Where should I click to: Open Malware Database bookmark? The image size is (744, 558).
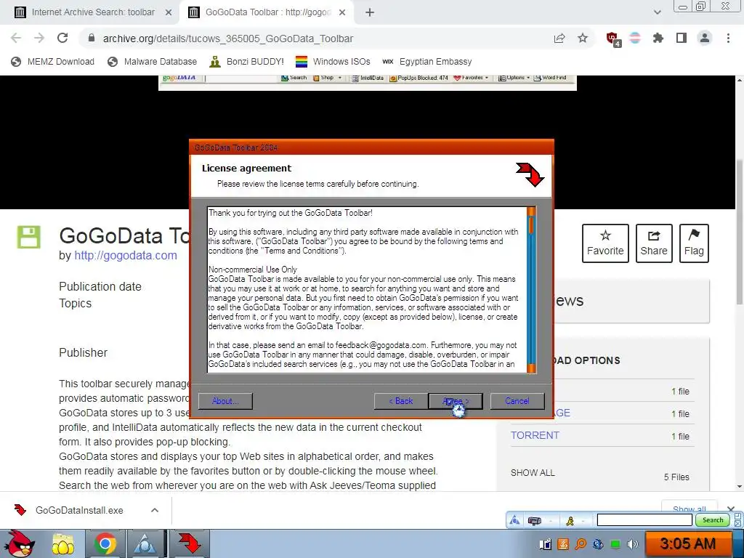coord(153,62)
